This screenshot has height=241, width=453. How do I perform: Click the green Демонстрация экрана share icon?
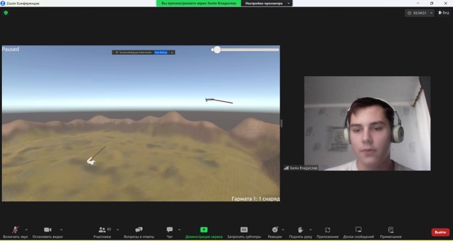click(204, 230)
